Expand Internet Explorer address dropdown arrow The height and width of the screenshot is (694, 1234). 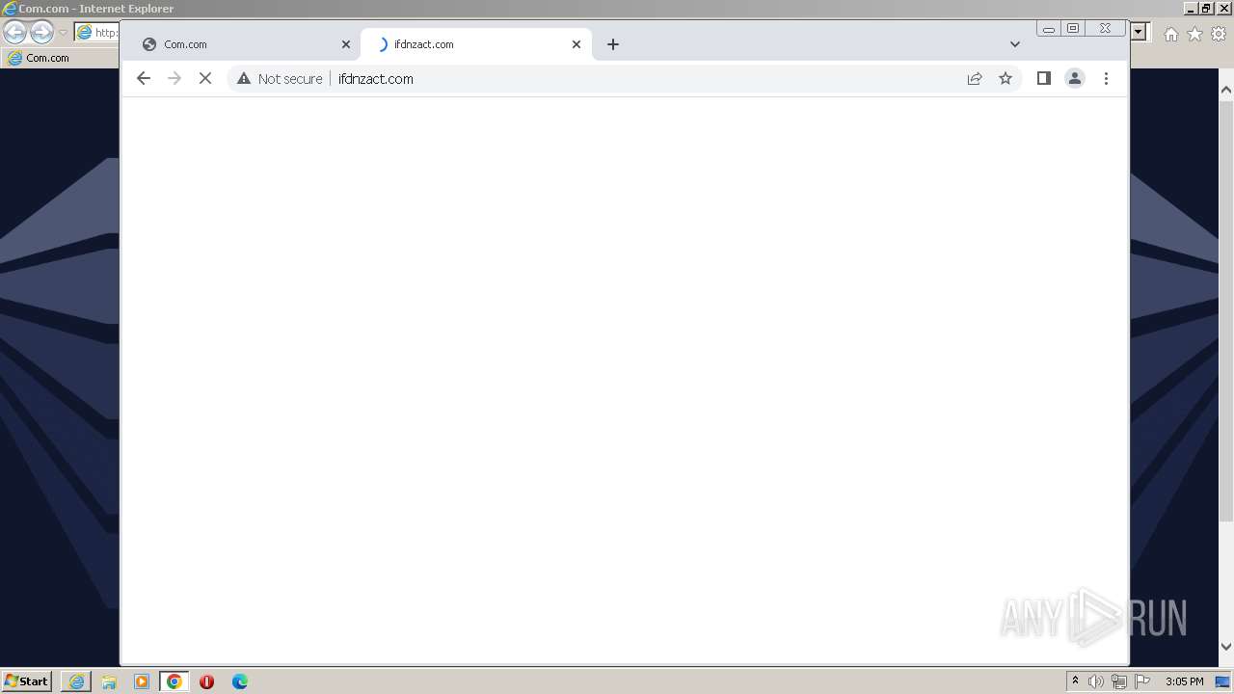point(1139,33)
